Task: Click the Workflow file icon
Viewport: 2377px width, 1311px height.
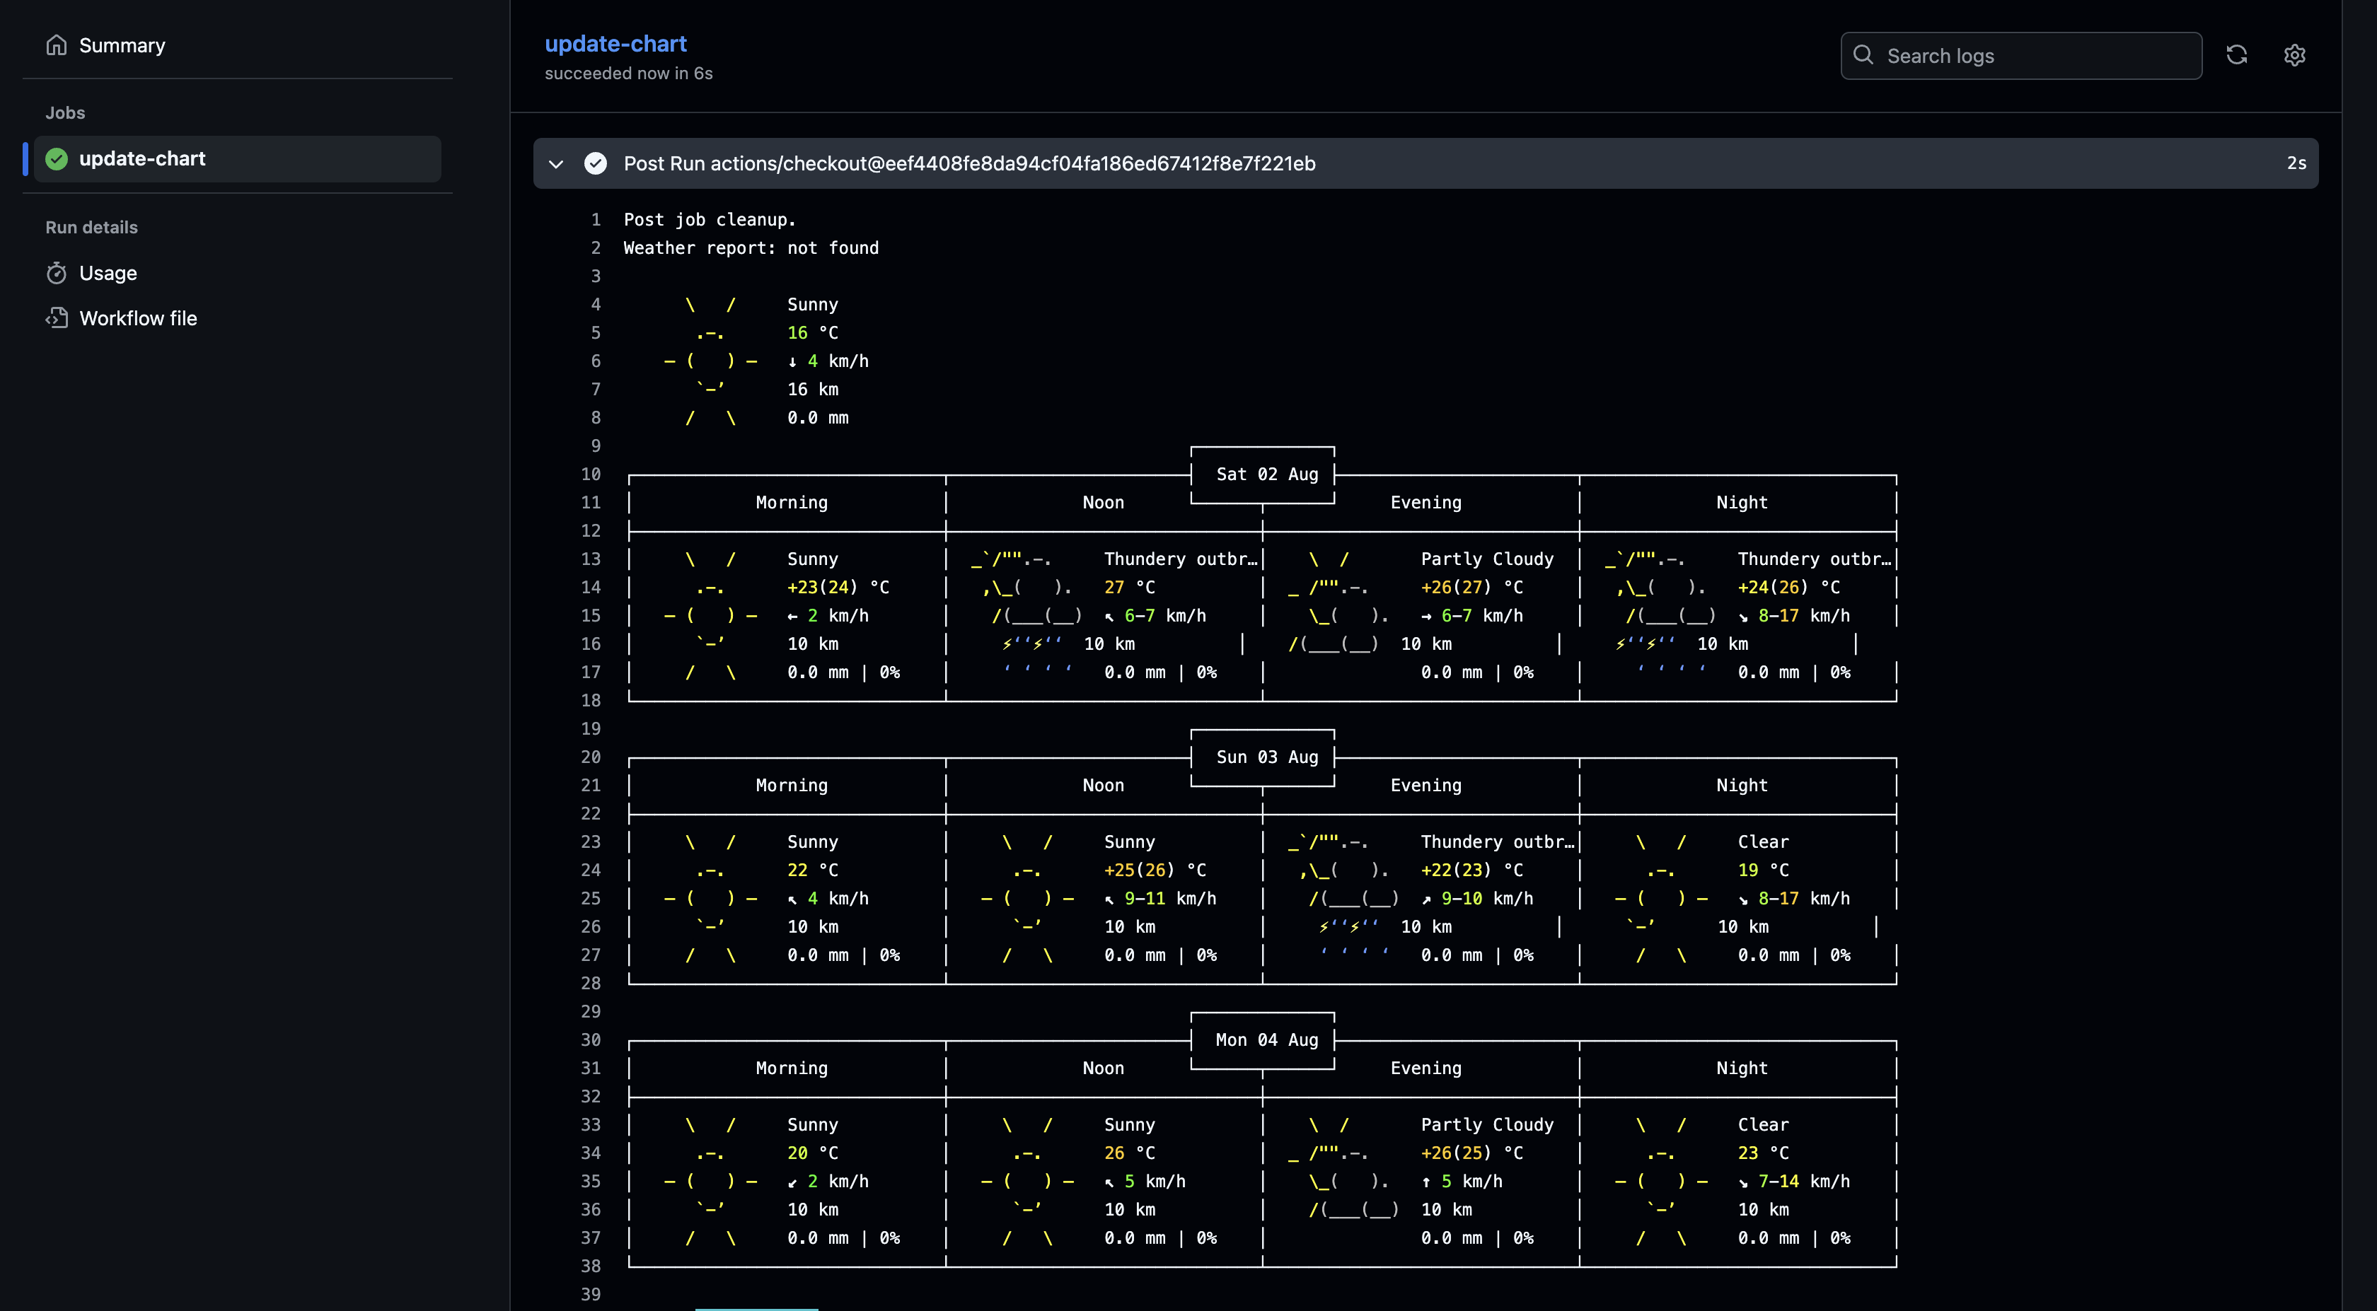Action: click(x=57, y=318)
